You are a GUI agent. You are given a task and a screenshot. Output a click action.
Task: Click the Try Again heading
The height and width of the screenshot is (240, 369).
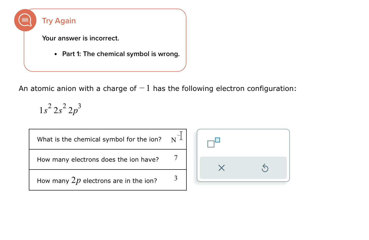pos(59,21)
